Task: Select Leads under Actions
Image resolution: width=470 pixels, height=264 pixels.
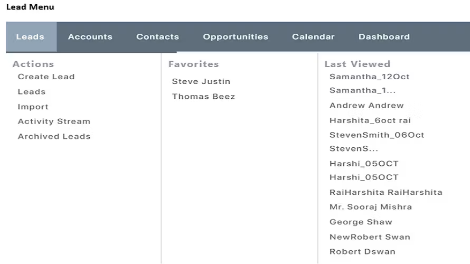Action: pyautogui.click(x=32, y=92)
